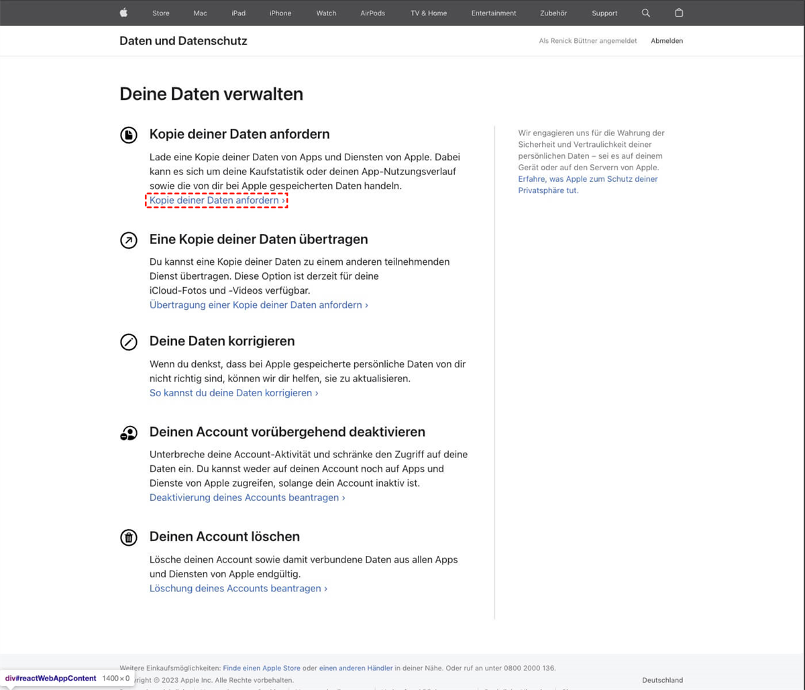Open the AirPods menu item
This screenshot has width=805, height=690.
(x=372, y=13)
